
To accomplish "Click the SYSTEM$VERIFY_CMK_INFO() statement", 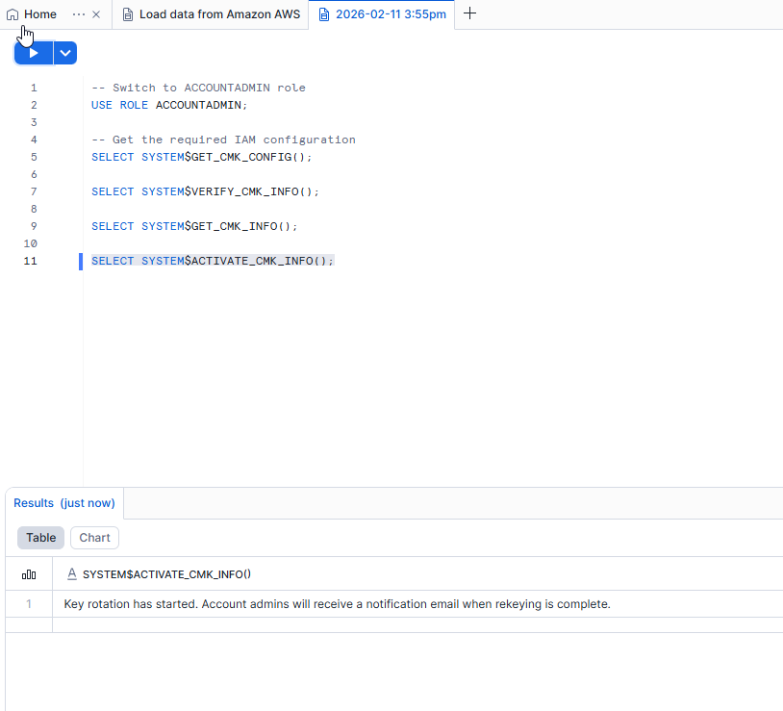I will coord(205,191).
